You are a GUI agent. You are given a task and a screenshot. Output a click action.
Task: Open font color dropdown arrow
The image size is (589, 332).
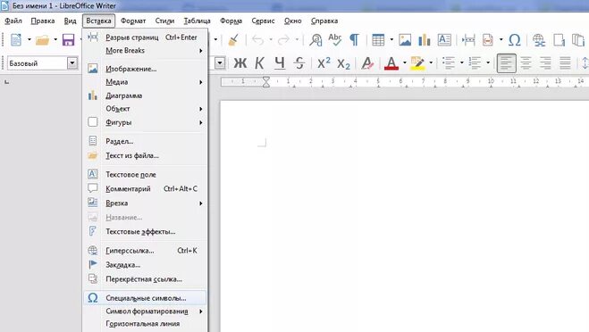(x=405, y=62)
